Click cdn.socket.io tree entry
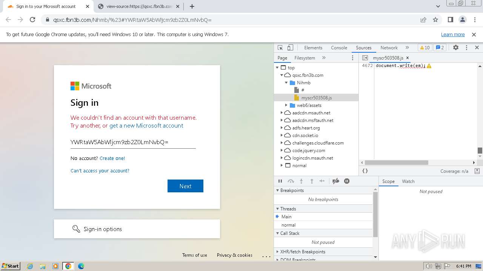The image size is (483, 271). (x=305, y=135)
